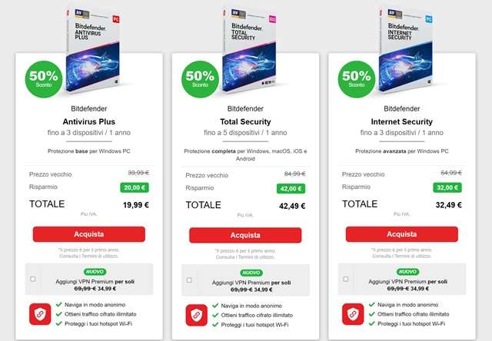Check the VPN Premium option for Internet Security
492x341 pixels.
point(347,279)
